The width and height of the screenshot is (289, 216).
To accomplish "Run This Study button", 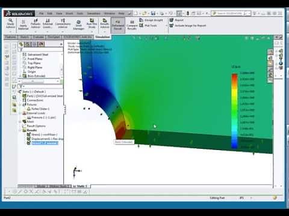I will (x=92, y=23).
